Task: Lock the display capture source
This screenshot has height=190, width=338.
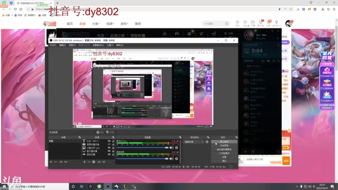Action: tap(113, 151)
